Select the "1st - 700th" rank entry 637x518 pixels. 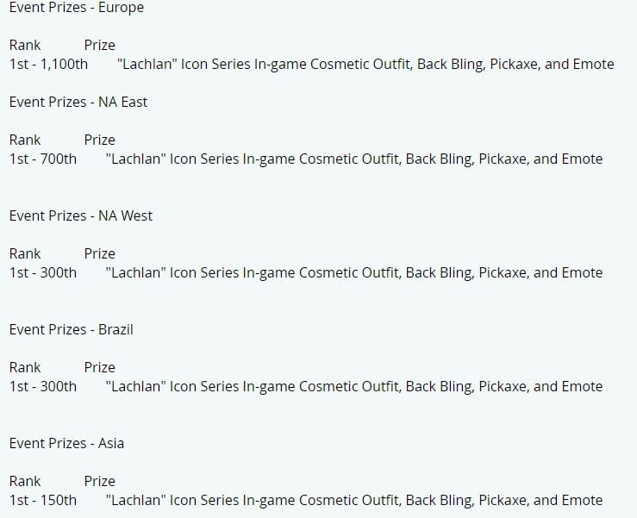(42, 159)
